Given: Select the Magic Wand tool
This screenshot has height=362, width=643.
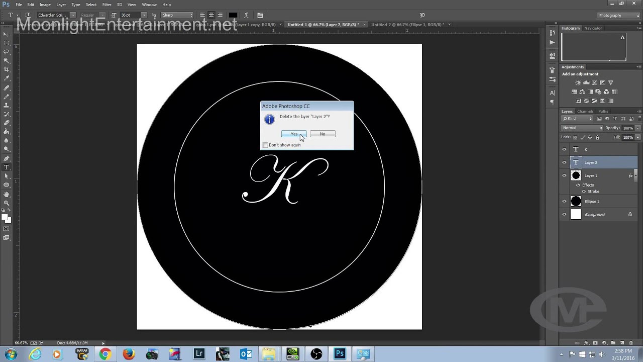Looking at the screenshot, I should pyautogui.click(x=6, y=60).
